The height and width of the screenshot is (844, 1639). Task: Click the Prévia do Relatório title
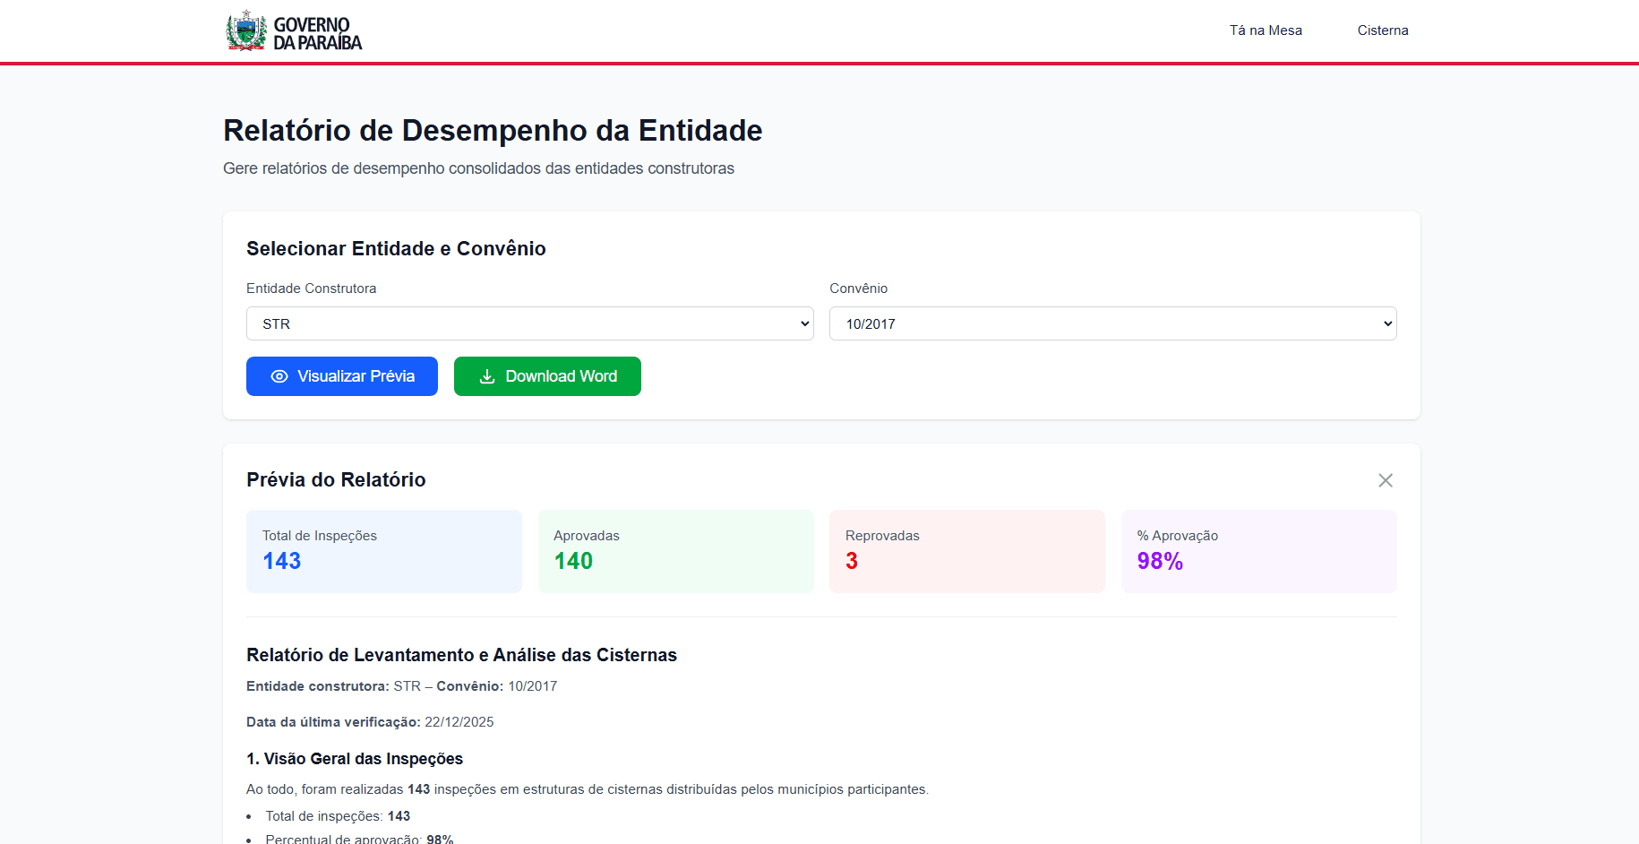(336, 480)
